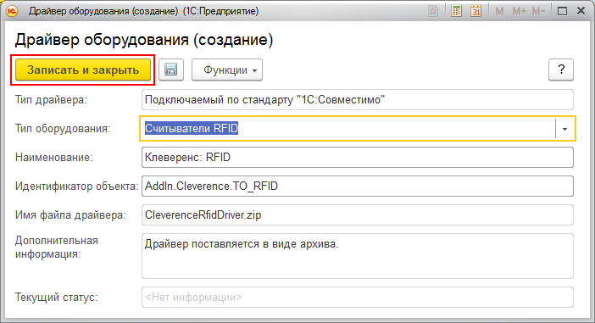Viewport: 595px width, 323px height.
Task: Open help with the question mark button
Action: click(561, 70)
